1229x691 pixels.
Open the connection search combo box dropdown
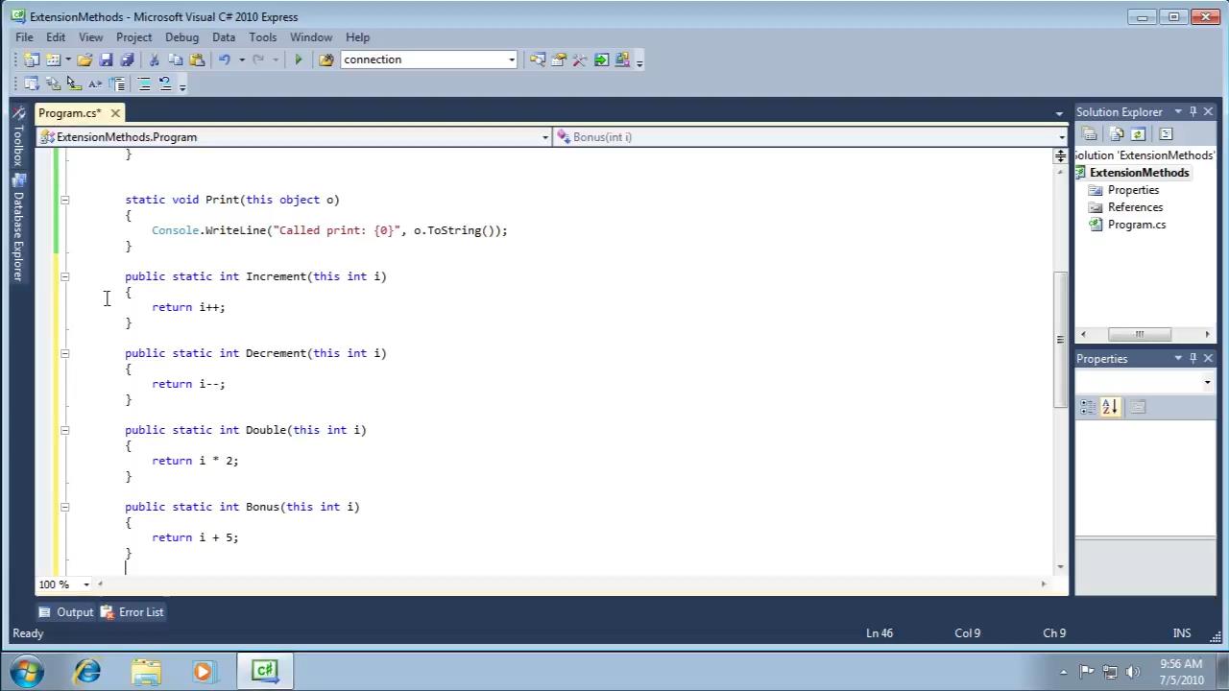click(511, 60)
